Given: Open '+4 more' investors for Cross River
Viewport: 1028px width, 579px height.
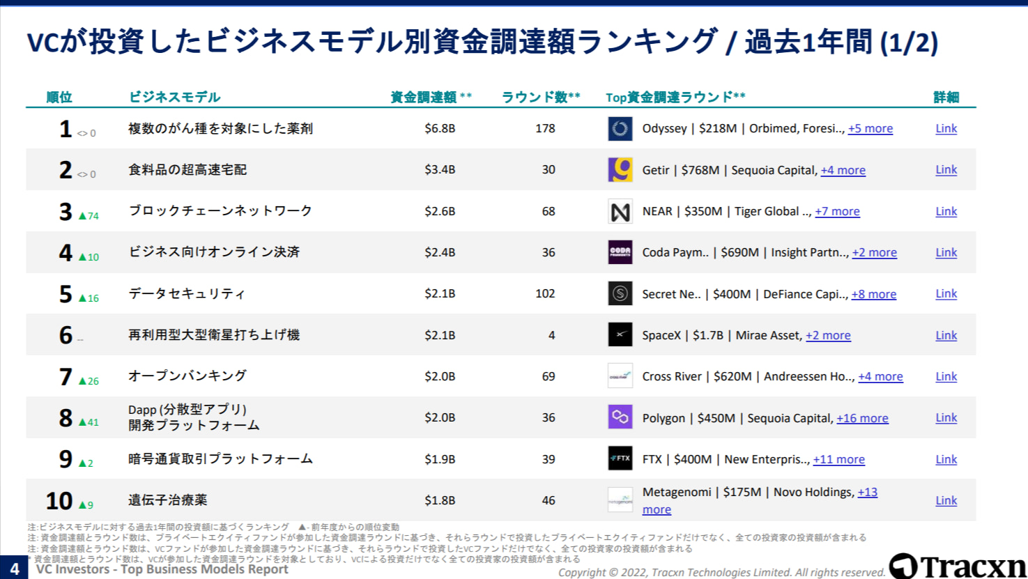Looking at the screenshot, I should (881, 377).
